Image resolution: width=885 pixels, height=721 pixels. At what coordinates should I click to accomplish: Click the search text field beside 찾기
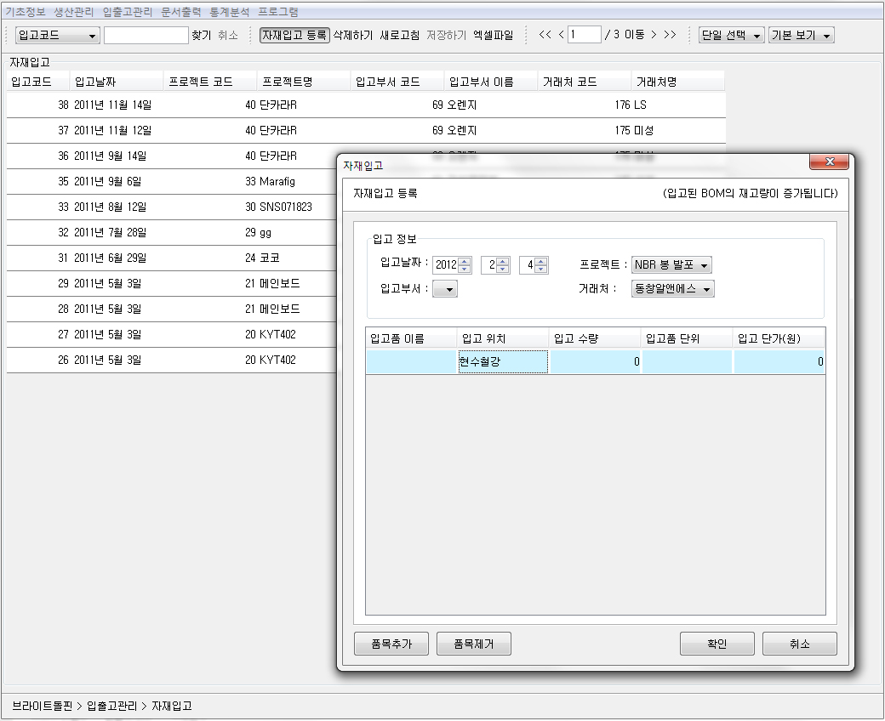coord(146,35)
